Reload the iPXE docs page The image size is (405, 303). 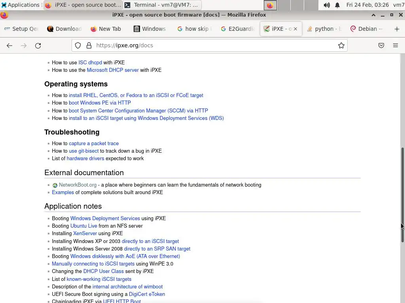coord(38,46)
